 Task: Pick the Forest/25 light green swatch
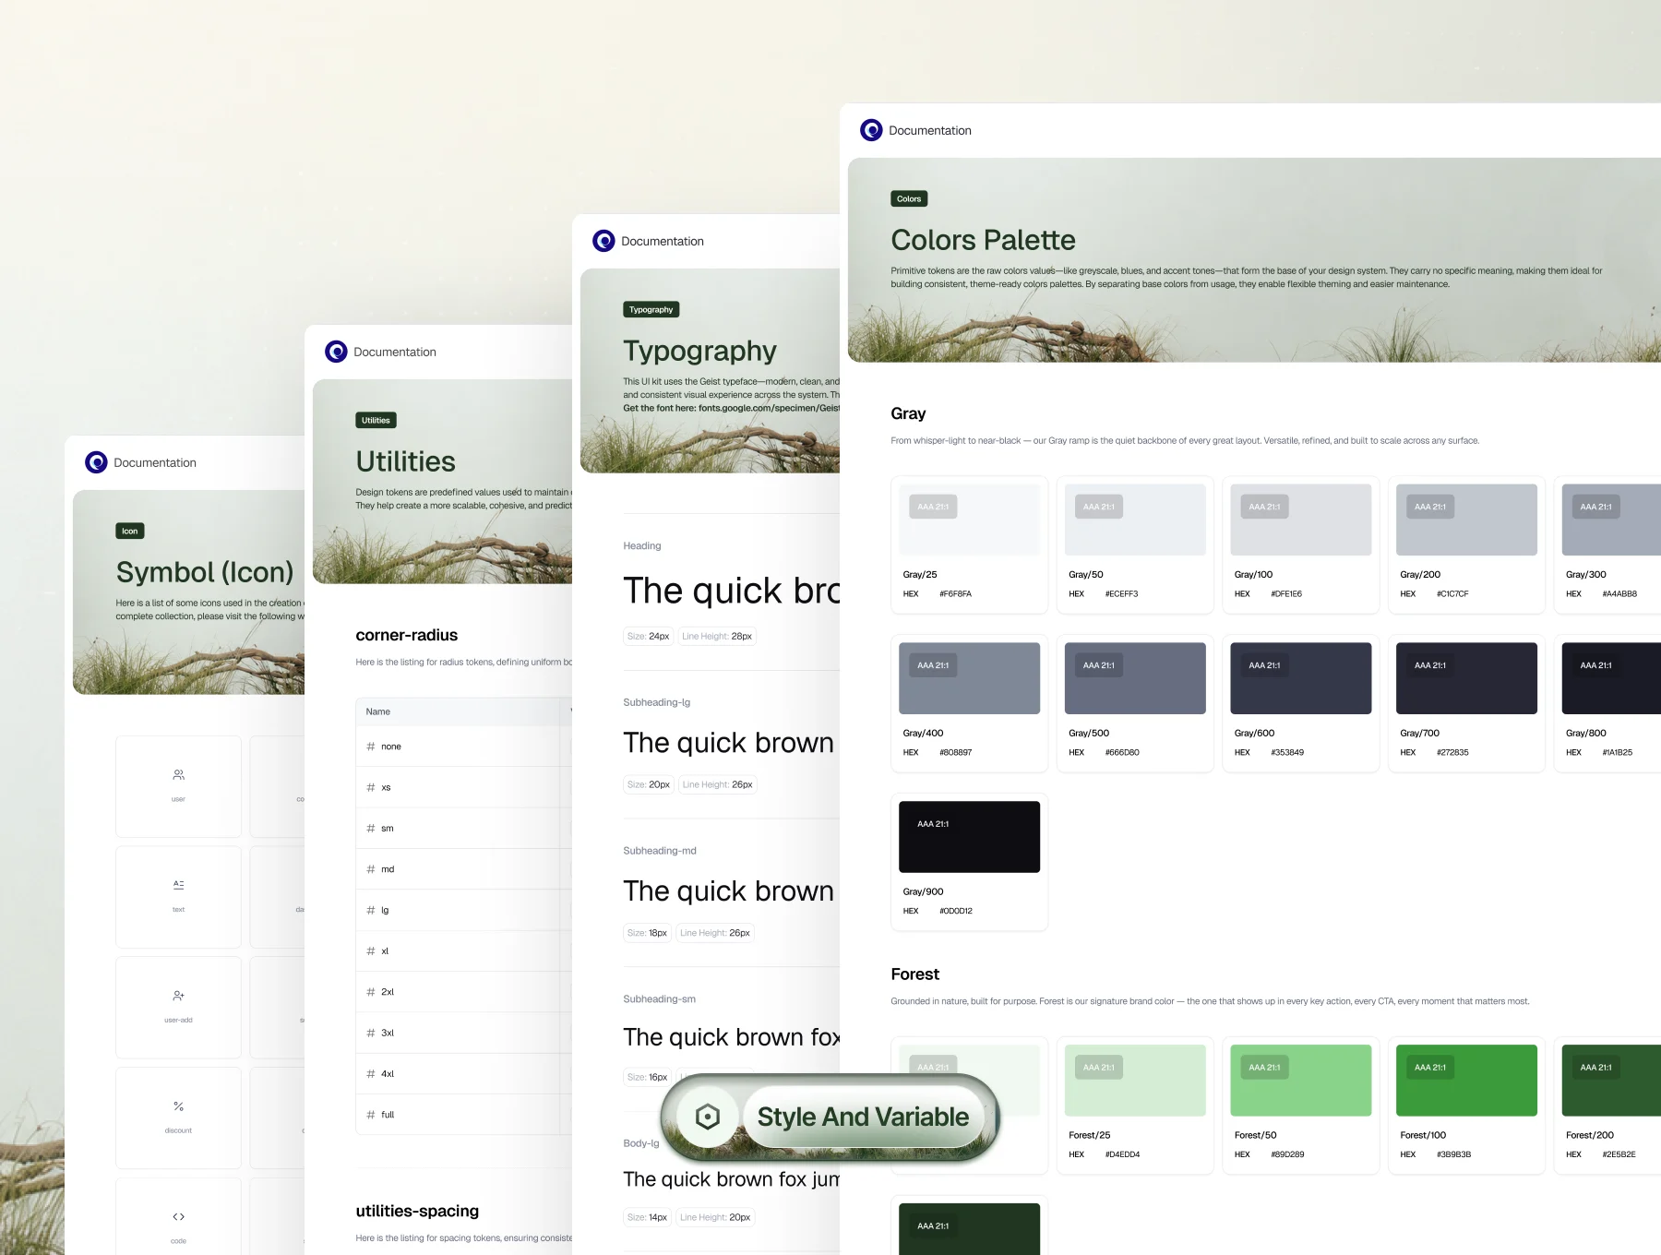[x=1135, y=1081]
